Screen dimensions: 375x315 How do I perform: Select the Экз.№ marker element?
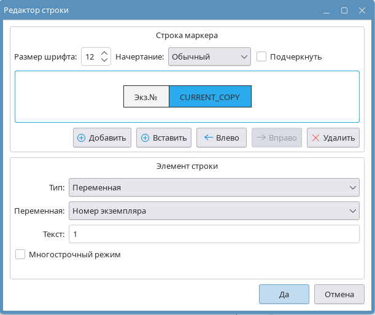(x=146, y=97)
